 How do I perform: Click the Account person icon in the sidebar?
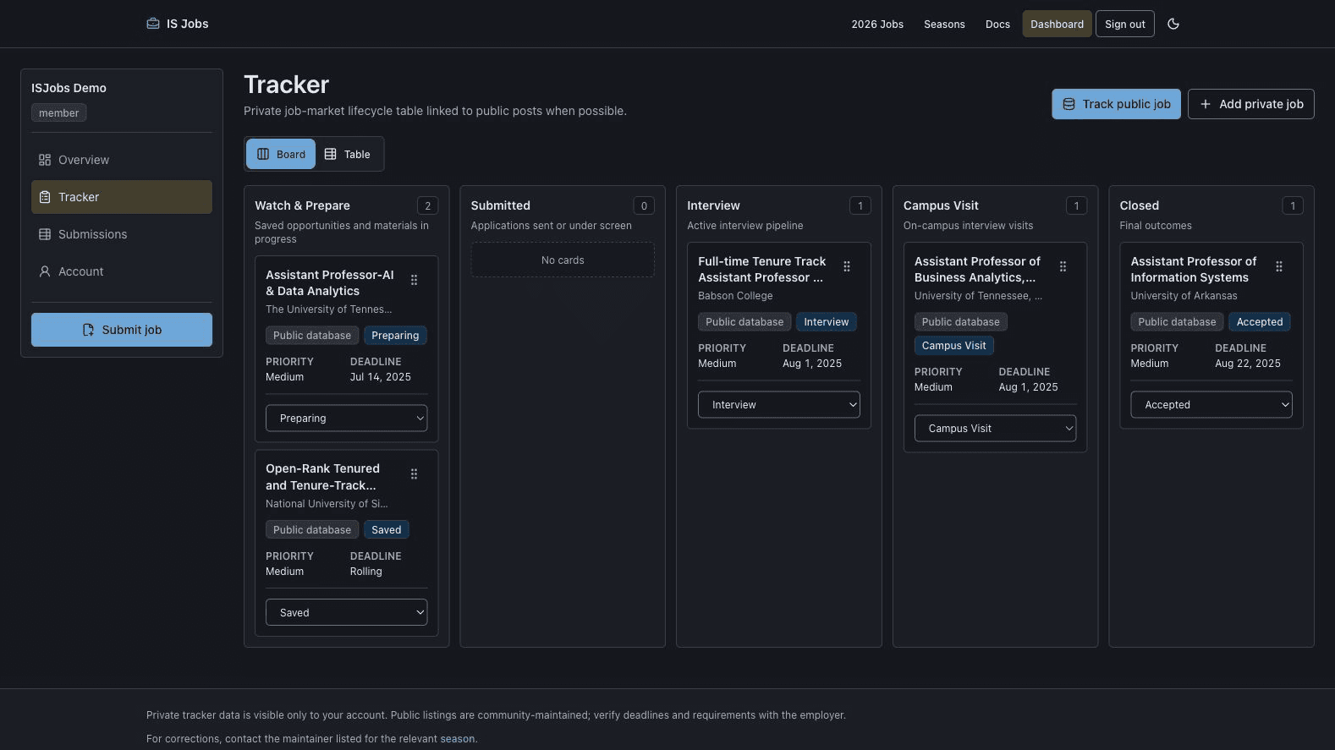(x=45, y=271)
